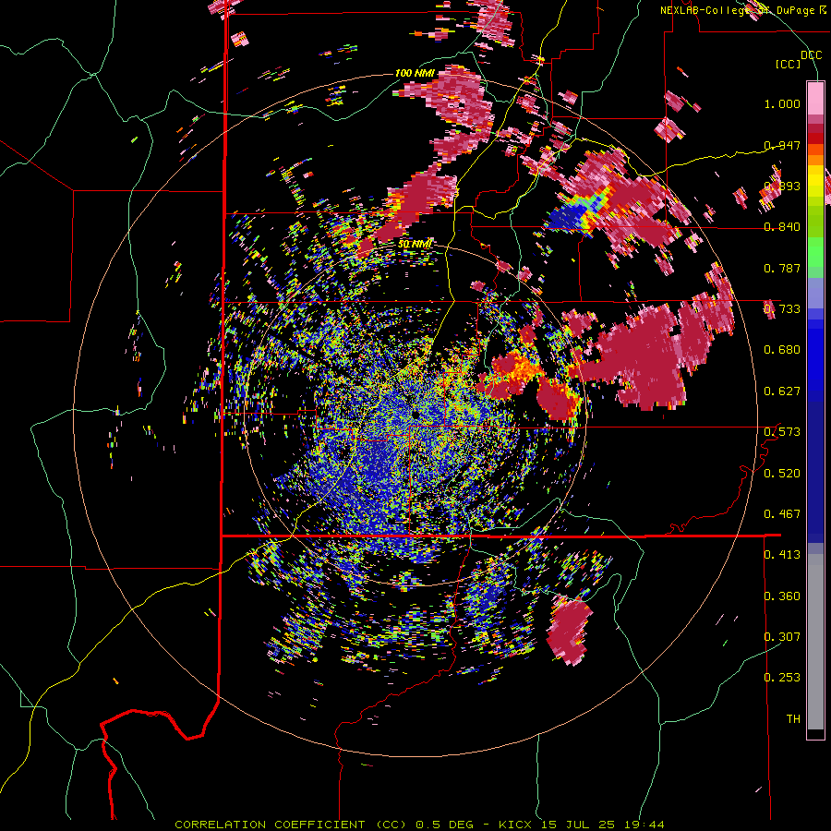Click the "DCC" legend heading
This screenshot has width=831, height=831.
click(811, 55)
